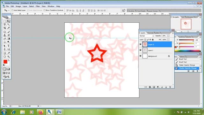Switch to the Paths tab
204x115 pixels.
[x=157, y=33]
